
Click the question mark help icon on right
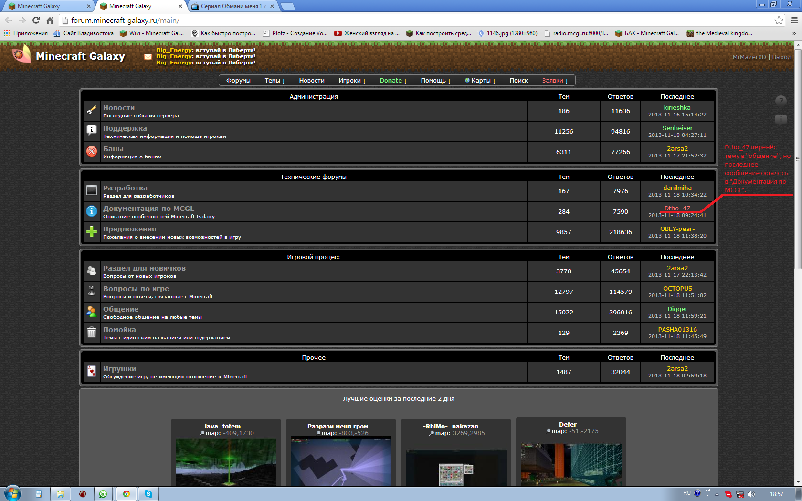(x=781, y=101)
